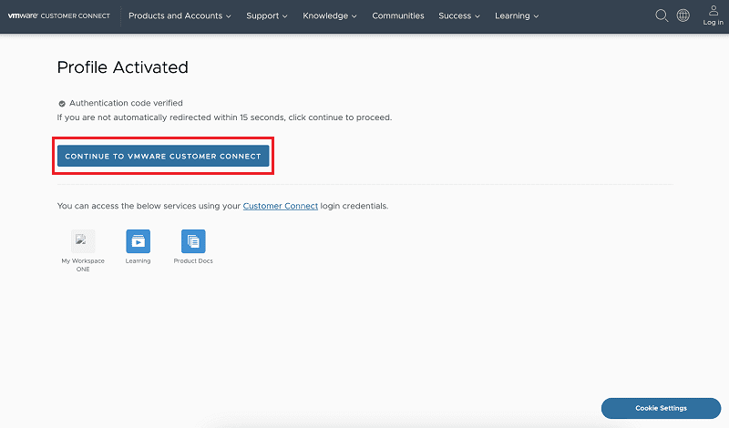Expand the Support dropdown menu
The image size is (729, 428).
click(x=267, y=15)
